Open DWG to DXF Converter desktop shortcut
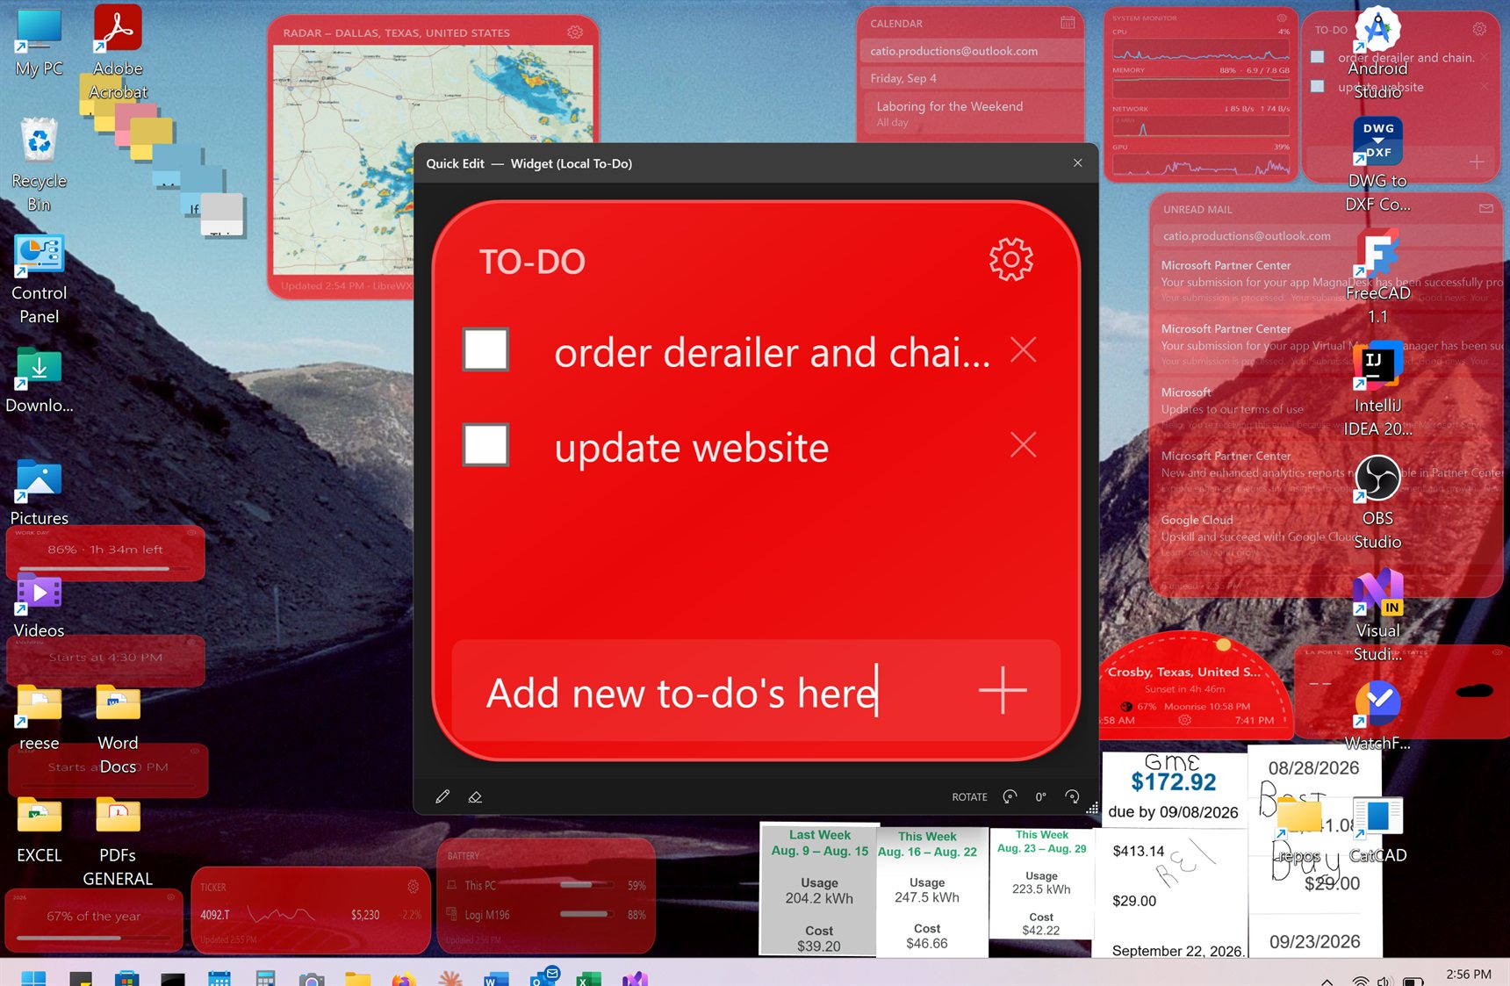Image resolution: width=1510 pixels, height=986 pixels. tap(1377, 165)
